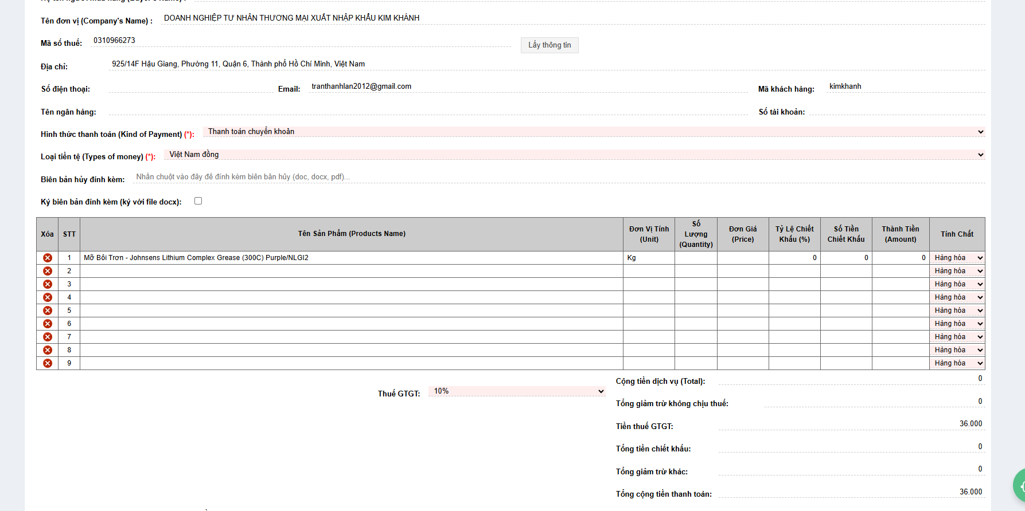The width and height of the screenshot is (1025, 511).
Task: Click the 'Tên Sản Phẩm' column header
Action: (x=352, y=234)
